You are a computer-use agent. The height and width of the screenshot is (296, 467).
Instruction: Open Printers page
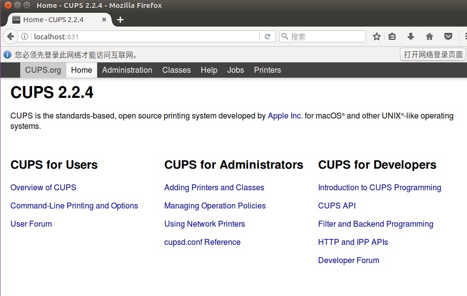click(x=267, y=70)
